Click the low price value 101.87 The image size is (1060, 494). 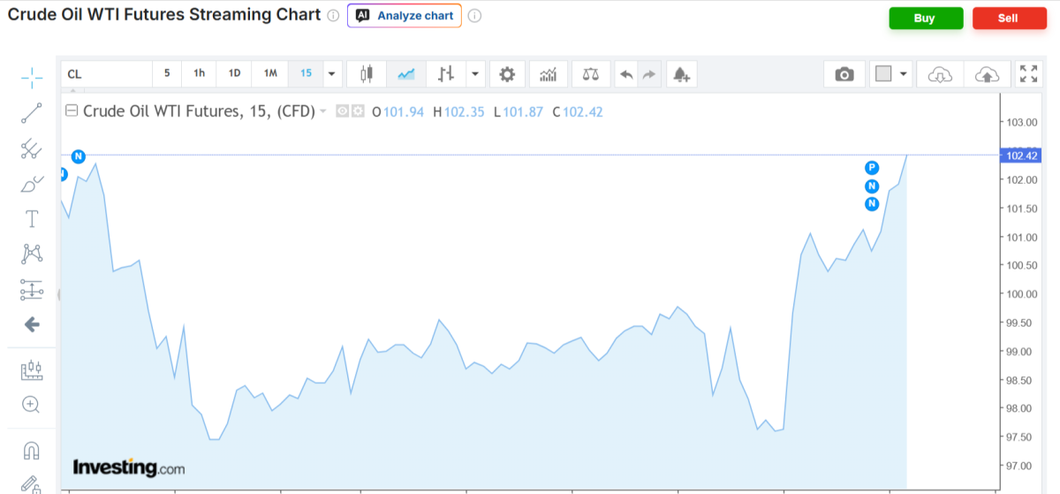(x=521, y=112)
